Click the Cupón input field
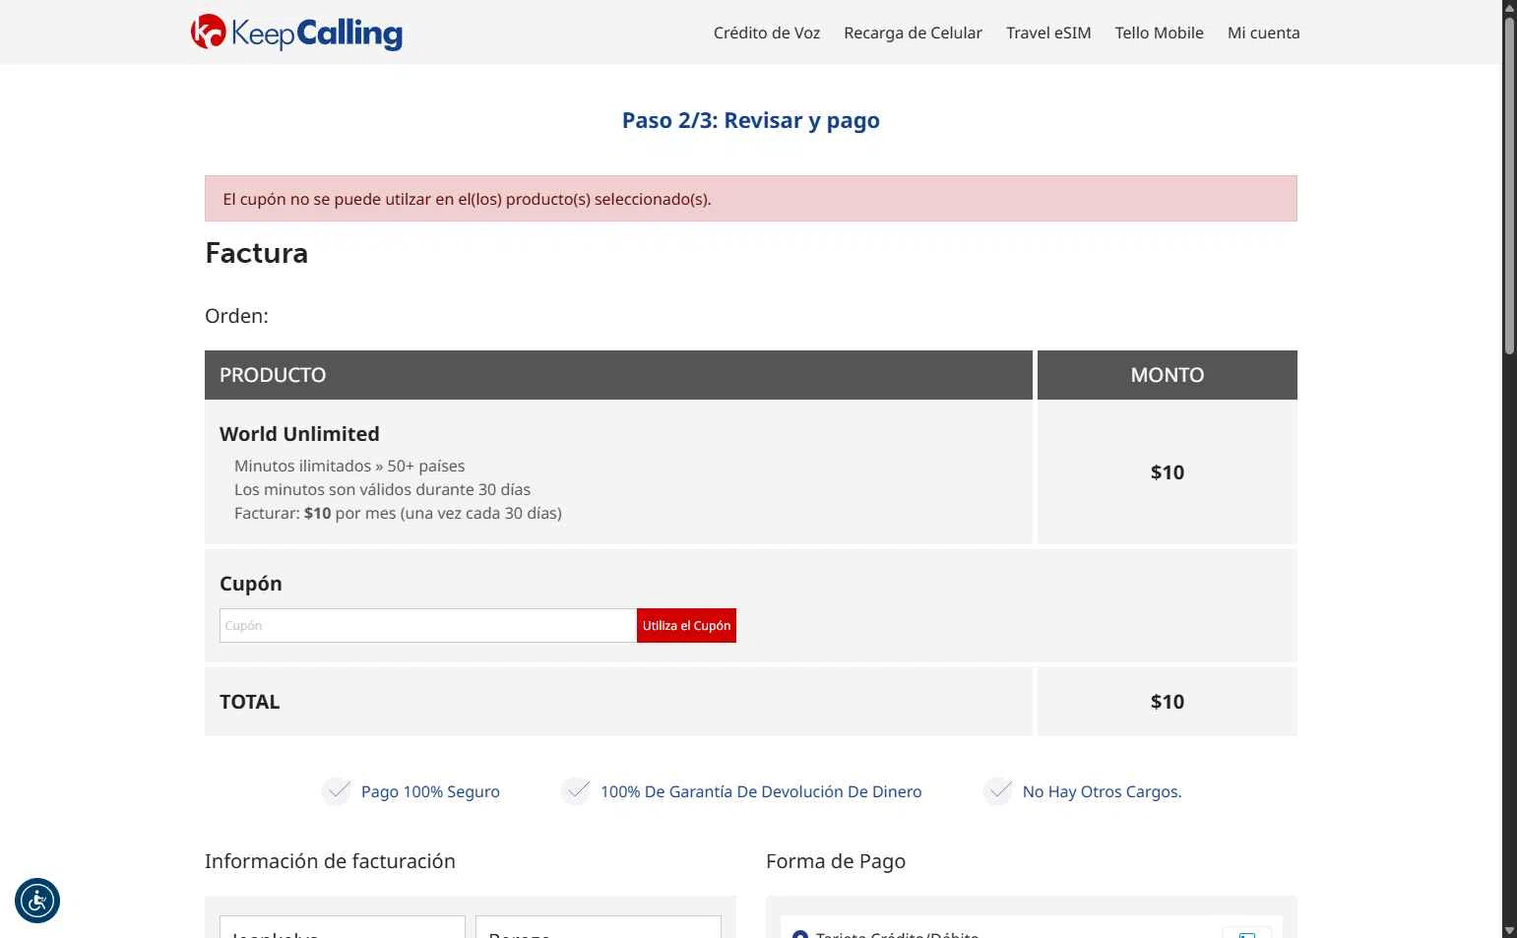Viewport: 1517px width, 938px height. 428,626
